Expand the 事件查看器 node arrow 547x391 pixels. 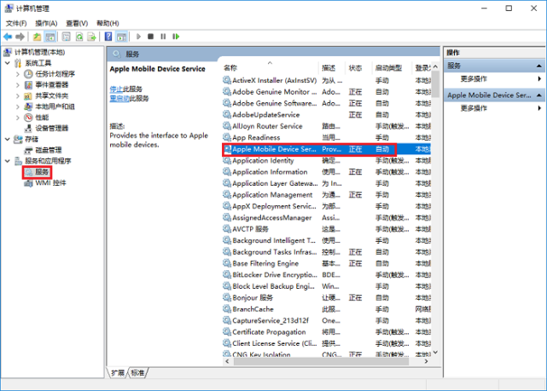pos(18,84)
